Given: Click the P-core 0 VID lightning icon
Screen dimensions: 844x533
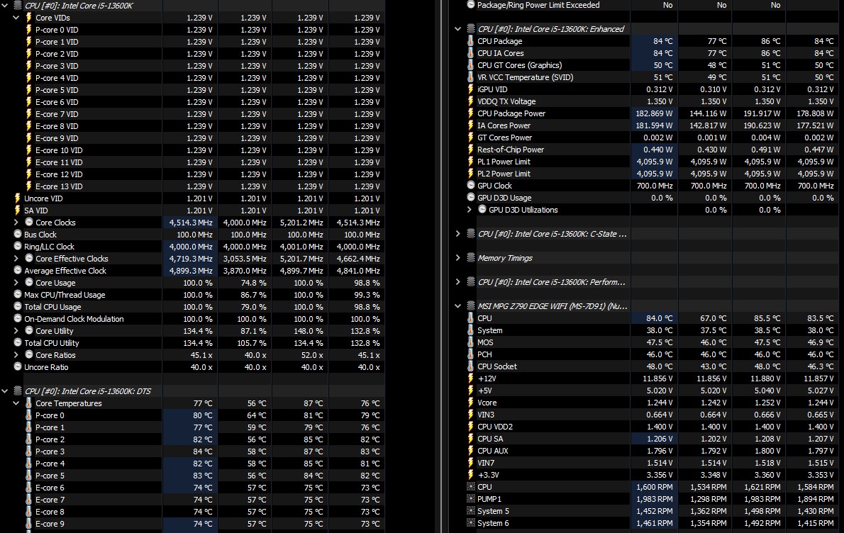Looking at the screenshot, I should click(x=29, y=30).
